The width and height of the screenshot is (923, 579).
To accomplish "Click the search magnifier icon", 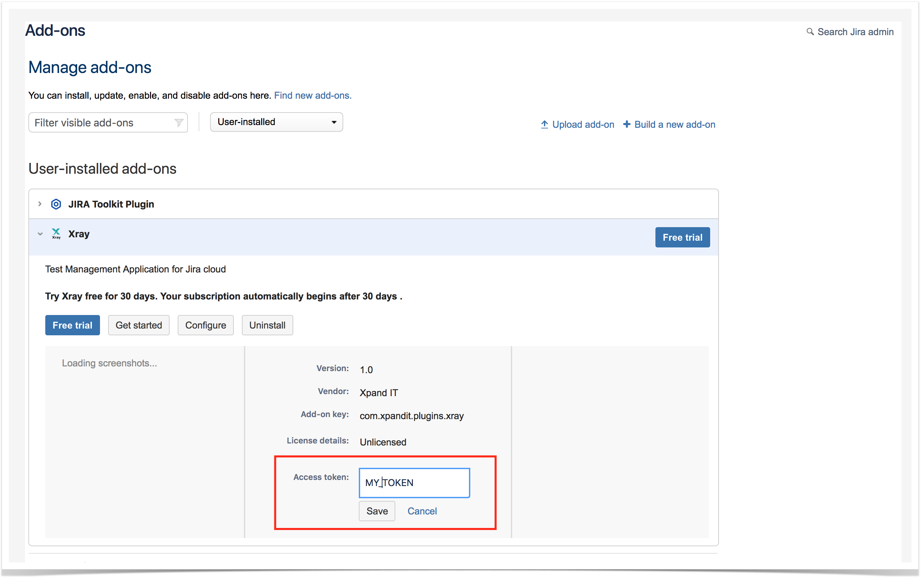I will click(x=810, y=32).
